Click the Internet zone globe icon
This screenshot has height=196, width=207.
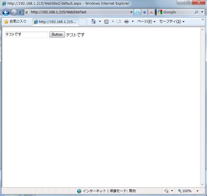(x=79, y=191)
